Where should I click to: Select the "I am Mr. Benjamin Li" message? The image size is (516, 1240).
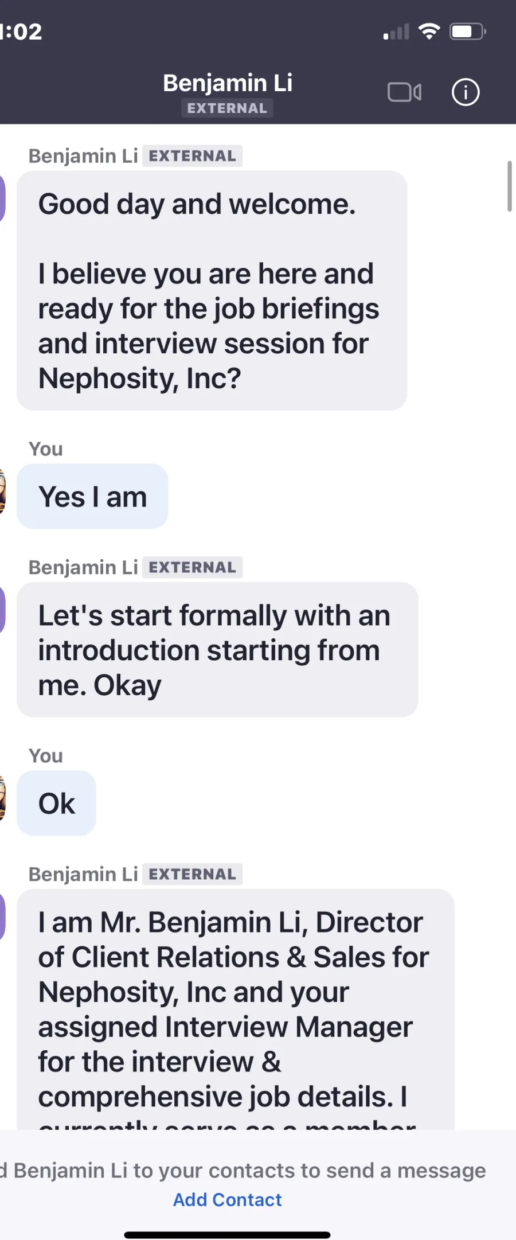point(235,1009)
